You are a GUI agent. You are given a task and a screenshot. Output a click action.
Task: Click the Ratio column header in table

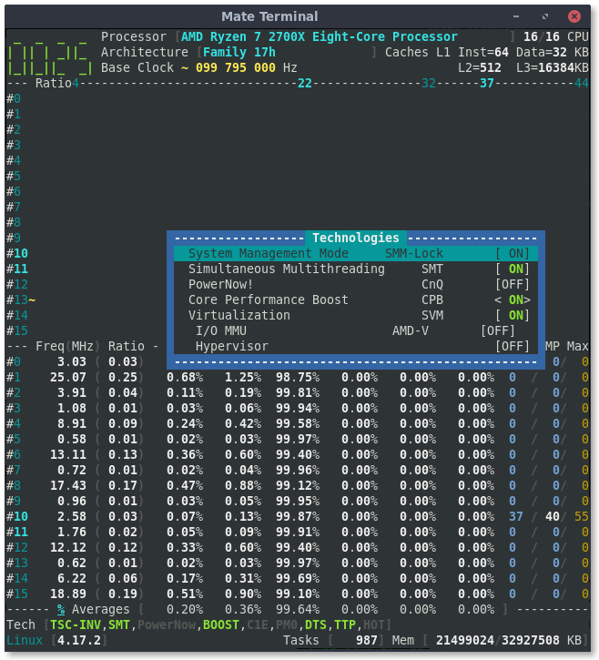coord(127,347)
